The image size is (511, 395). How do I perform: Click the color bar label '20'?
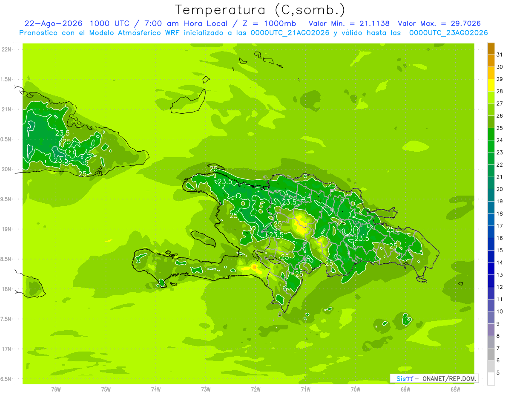(500, 189)
